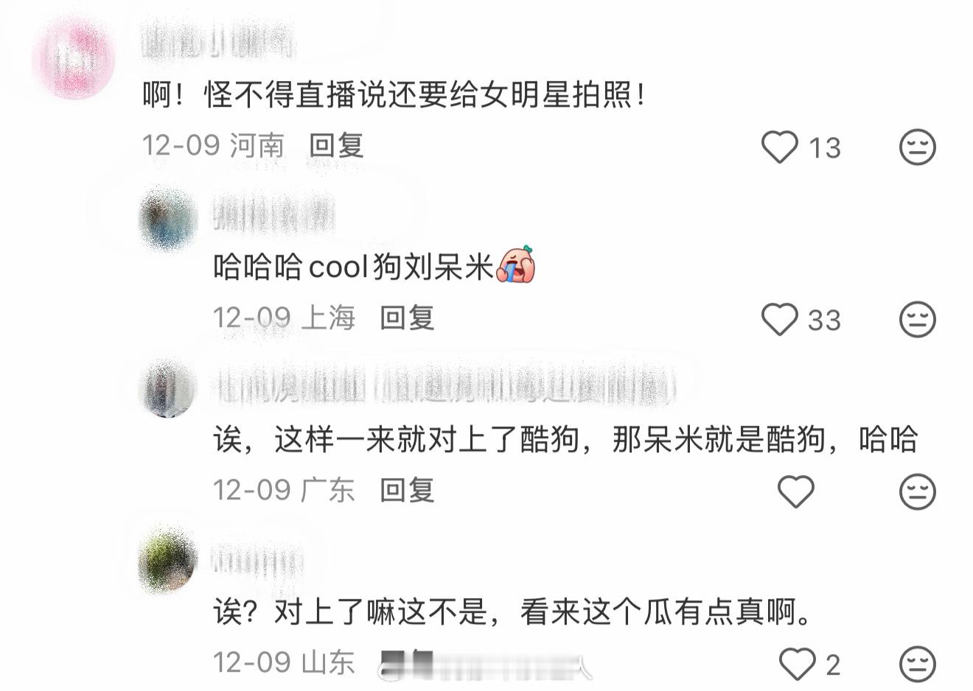This screenshot has height=691, width=973.
Task: Like the 广东 reply about 酷狗
Action: click(796, 491)
